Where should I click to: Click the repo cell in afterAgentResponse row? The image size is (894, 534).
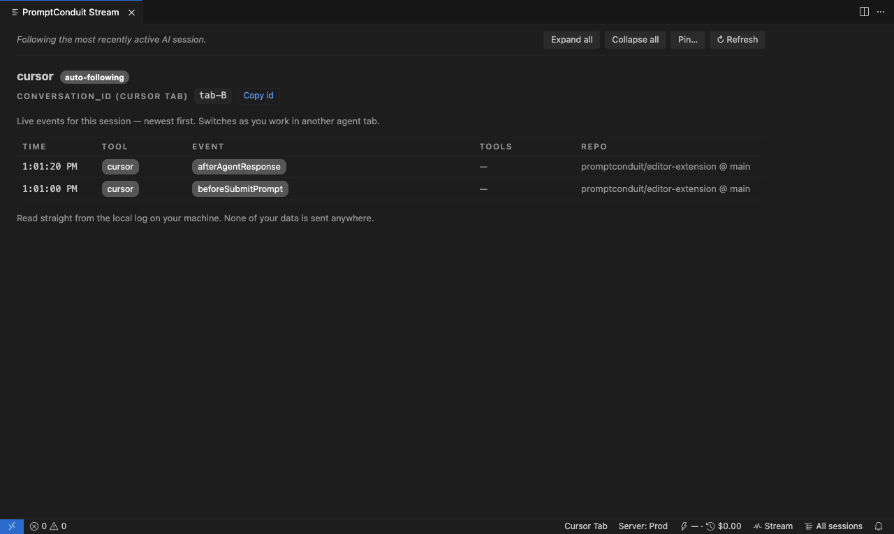[666, 167]
